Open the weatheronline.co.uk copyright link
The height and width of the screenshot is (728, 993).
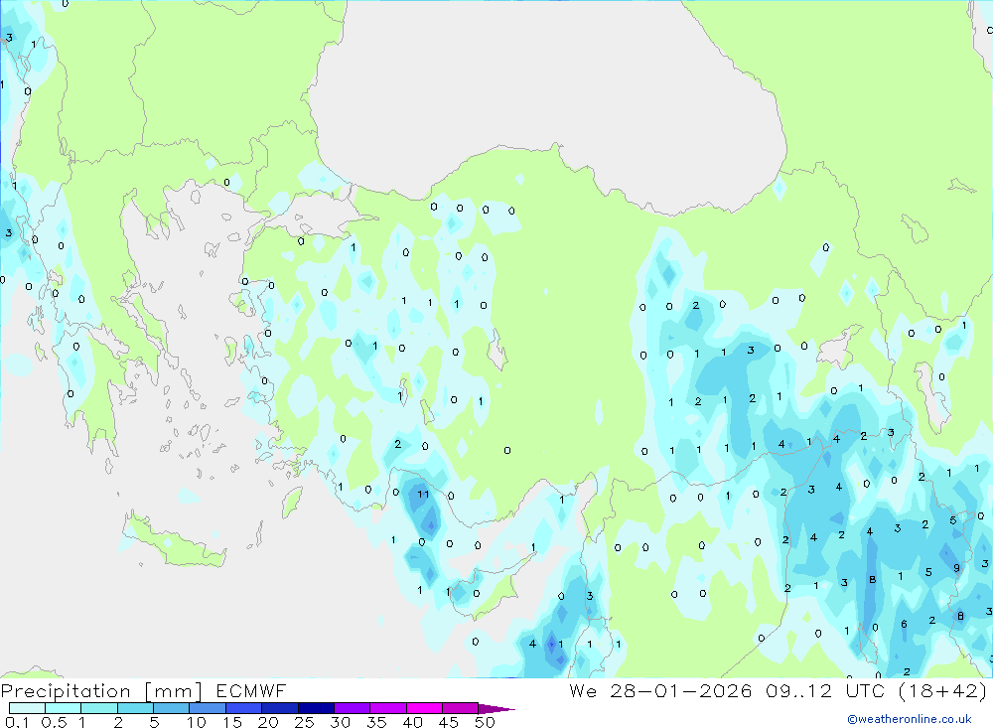point(910,719)
